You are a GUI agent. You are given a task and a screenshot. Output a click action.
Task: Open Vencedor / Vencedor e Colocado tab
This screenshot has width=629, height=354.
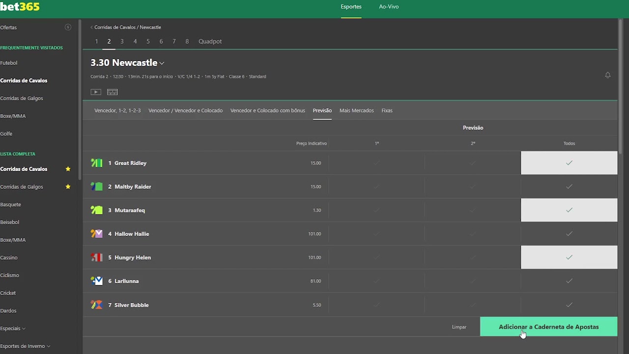[x=185, y=111]
